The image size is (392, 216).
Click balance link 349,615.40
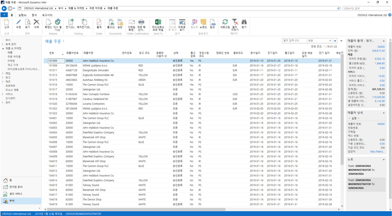pyautogui.click(x=378, y=51)
